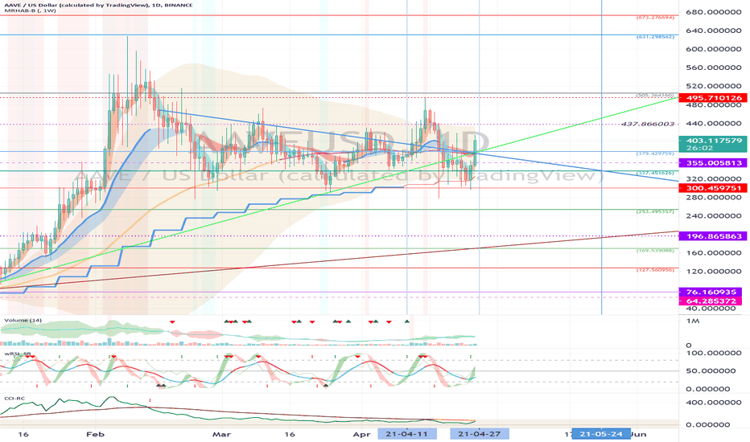The height and width of the screenshot is (442, 750).
Task: Click the (505.364160) level label
Action: click(x=655, y=95)
